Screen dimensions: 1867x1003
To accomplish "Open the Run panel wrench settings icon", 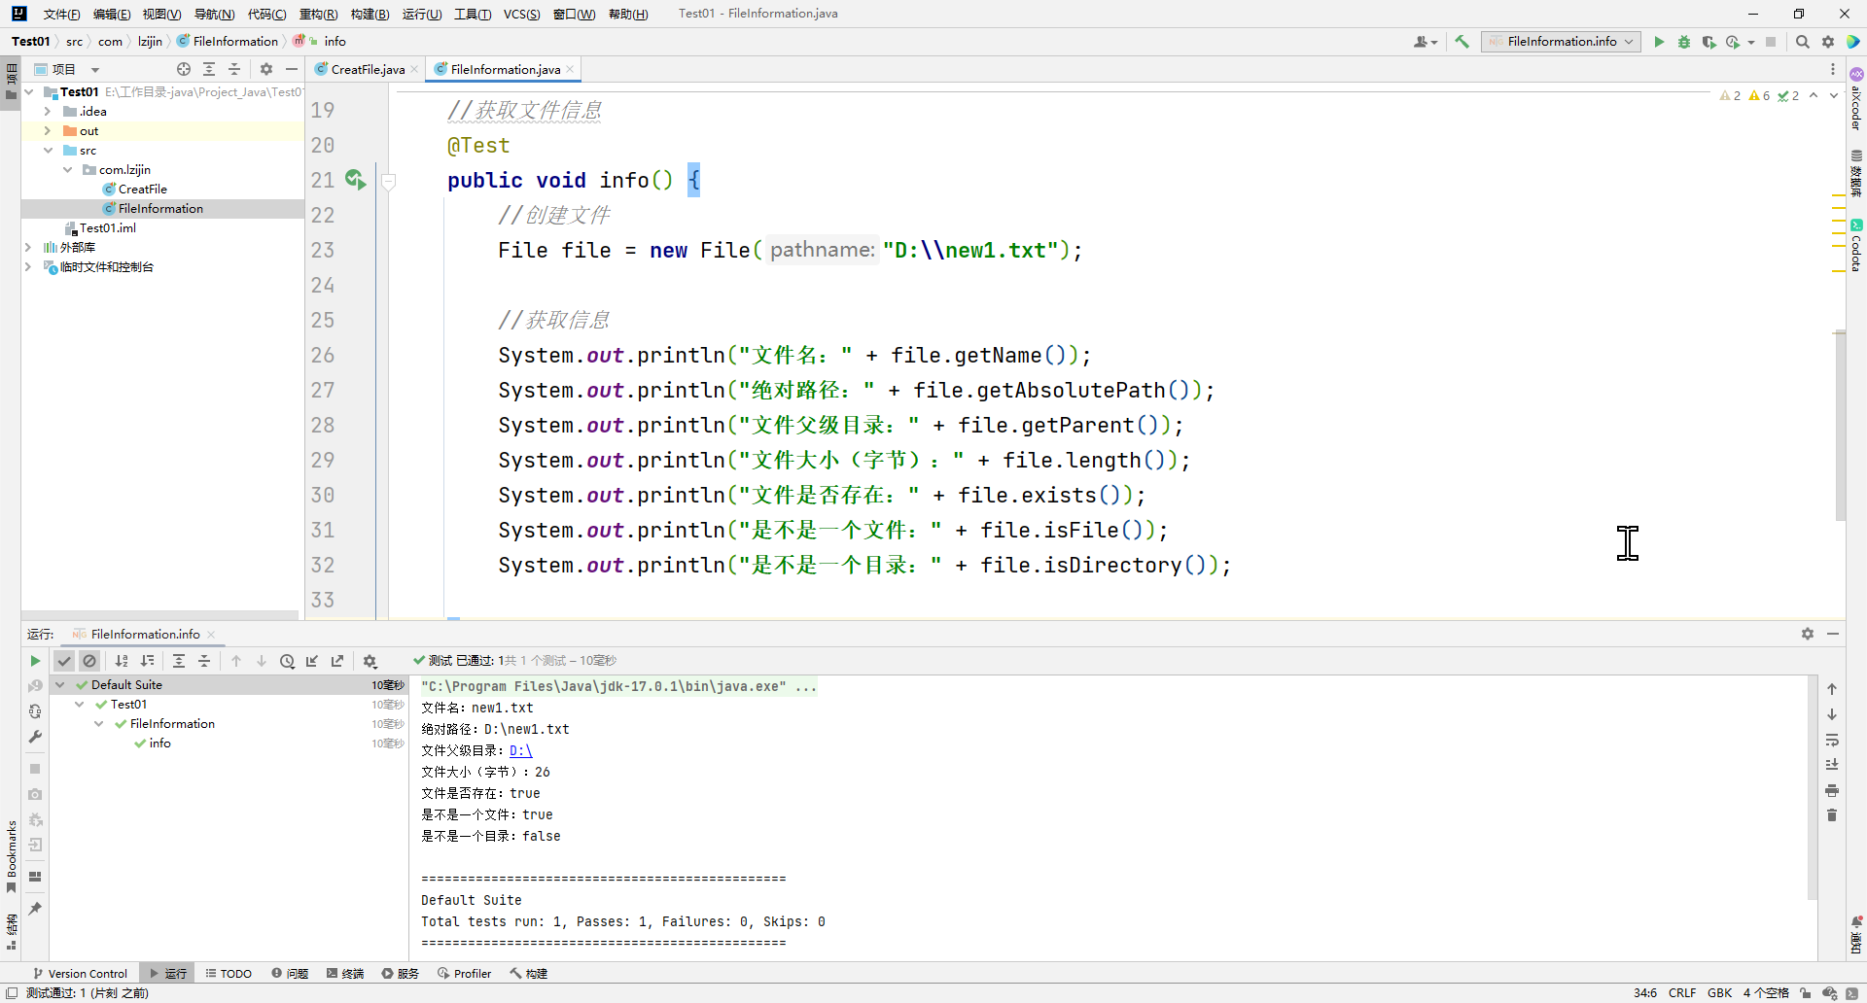I will (35, 737).
